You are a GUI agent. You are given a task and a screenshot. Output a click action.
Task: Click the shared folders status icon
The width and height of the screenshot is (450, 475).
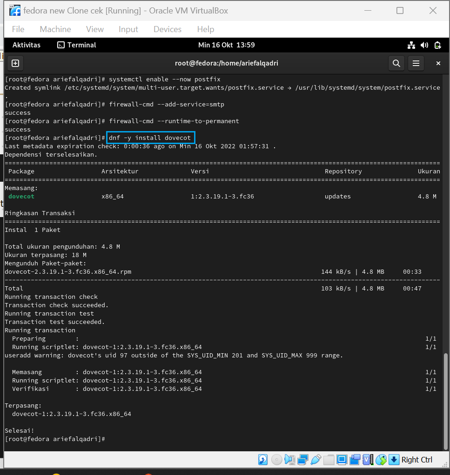(x=329, y=460)
